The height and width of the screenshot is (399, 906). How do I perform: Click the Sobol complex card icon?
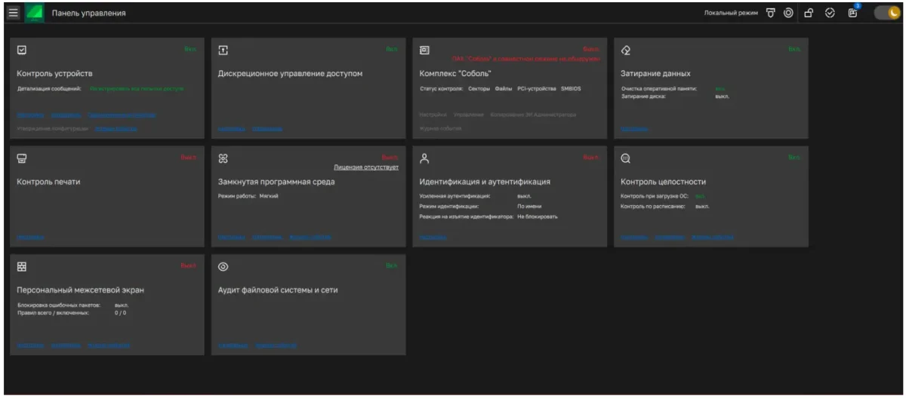tap(424, 50)
